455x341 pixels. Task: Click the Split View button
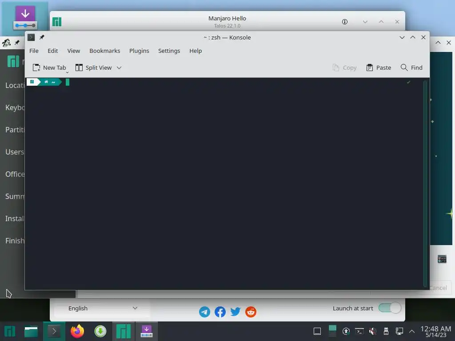tap(93, 67)
